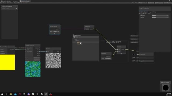The height and width of the screenshot is (96, 172).
Task: Click the Sample Texture 2D blue-green preview
Action: [33, 69]
